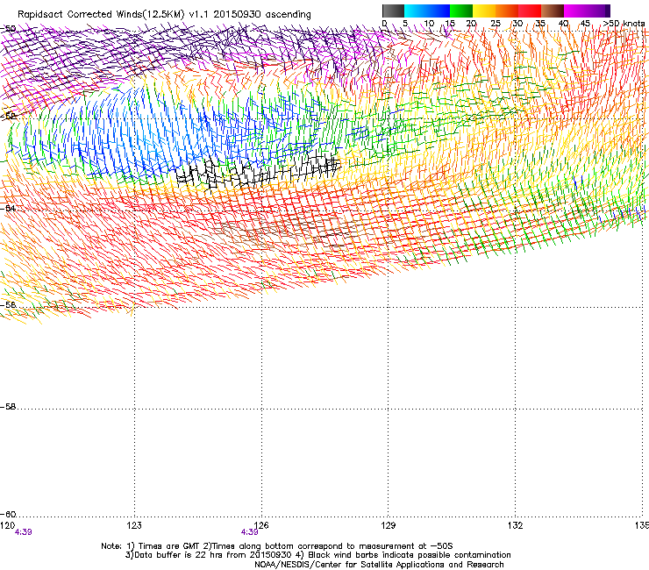Pick the dark purple 45-50 knots swatch
The height and width of the screenshot is (570, 649).
tap(598, 11)
